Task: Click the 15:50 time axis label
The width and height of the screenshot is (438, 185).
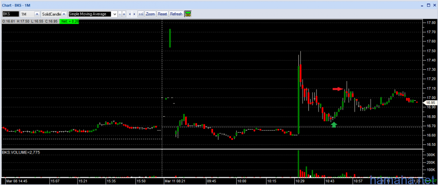Action: click(141, 181)
